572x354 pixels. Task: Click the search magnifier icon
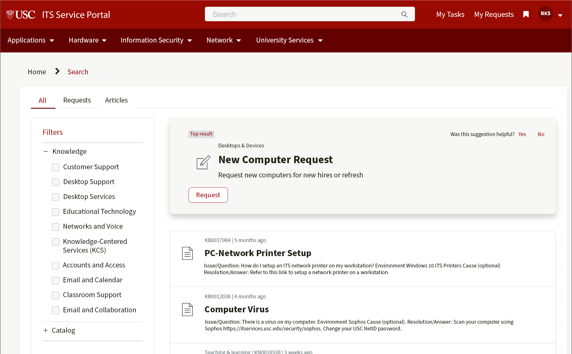[404, 14]
